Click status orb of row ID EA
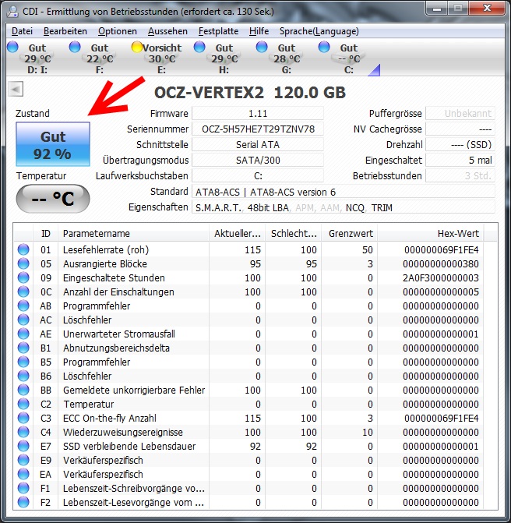This screenshot has width=511, height=523. tap(23, 474)
